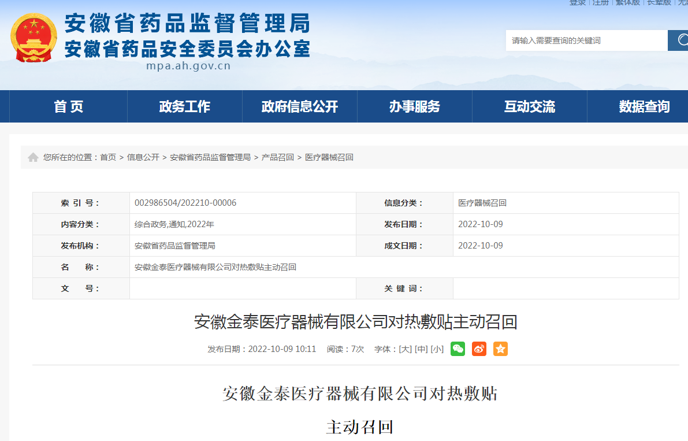Viewport: 688px width, 441px height.
Task: Click the mpa.ah.gov.cn site address
Action: (x=188, y=66)
